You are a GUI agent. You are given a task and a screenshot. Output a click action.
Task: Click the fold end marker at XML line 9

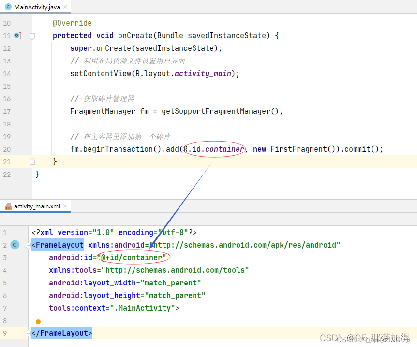coord(28,333)
